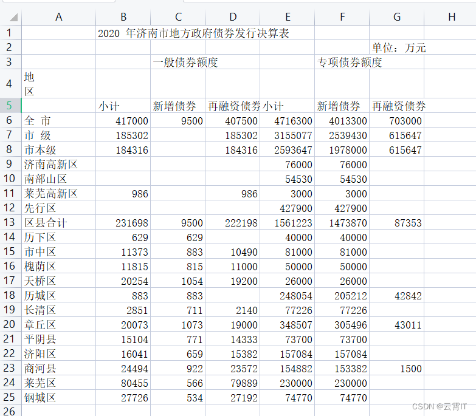Click the 地区 cell in row 4

tap(58, 84)
